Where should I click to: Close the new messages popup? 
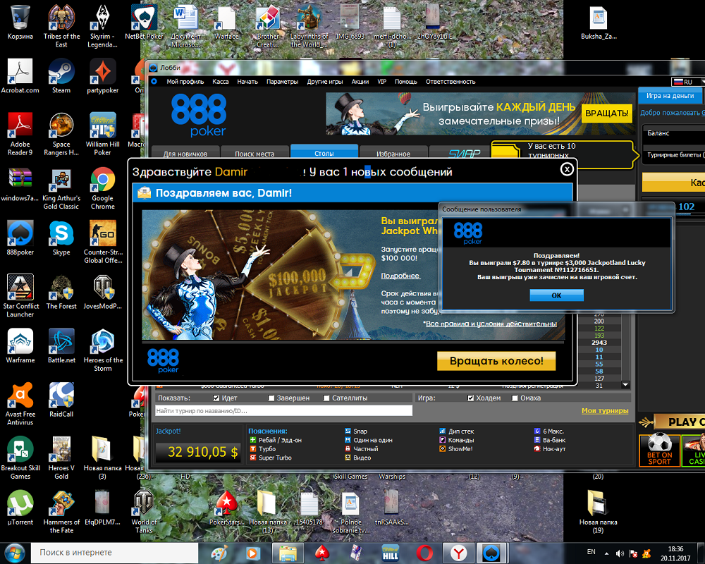[x=567, y=169]
